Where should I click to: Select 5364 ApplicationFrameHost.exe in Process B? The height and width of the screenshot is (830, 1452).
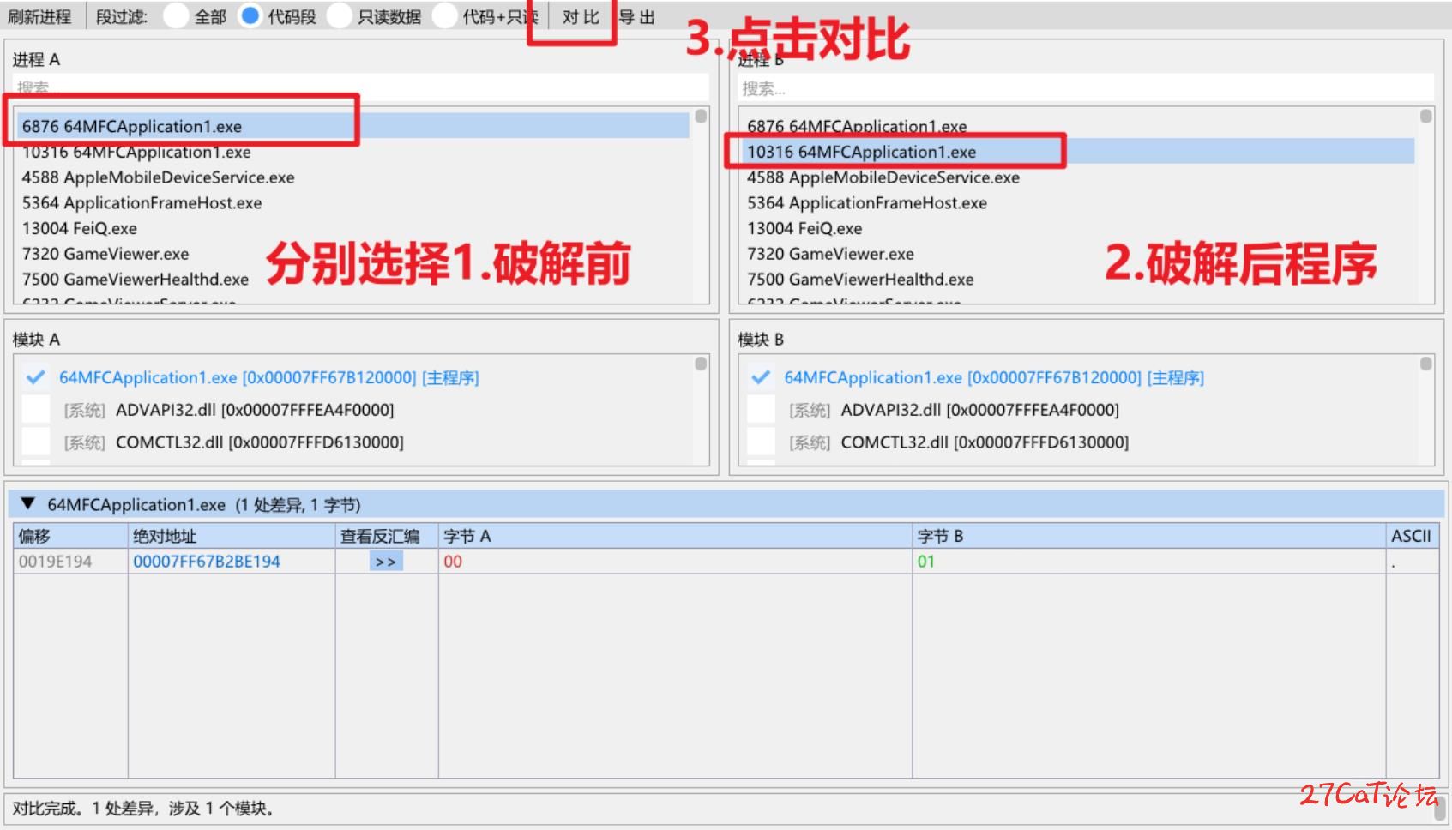(1078, 203)
